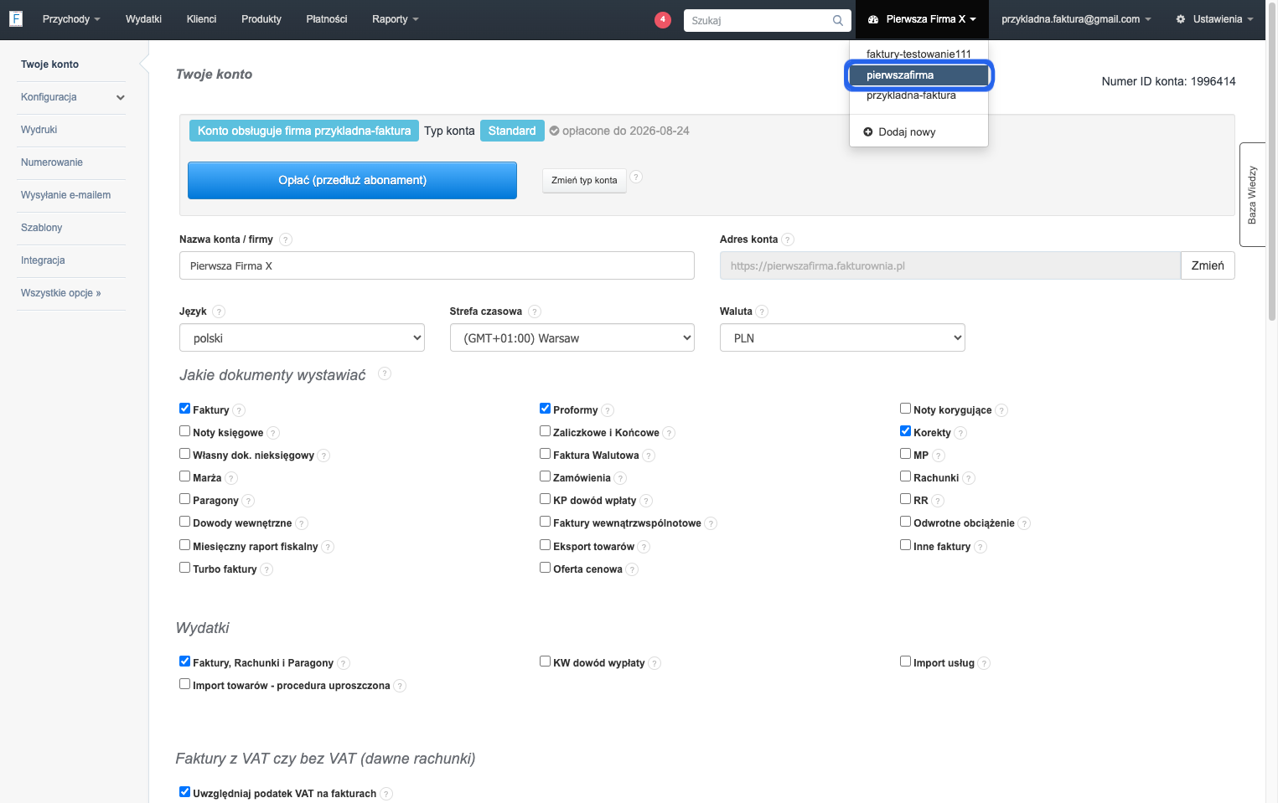Click the search magnifier icon
Screen dimensions: 1278x803
pyautogui.click(x=838, y=20)
